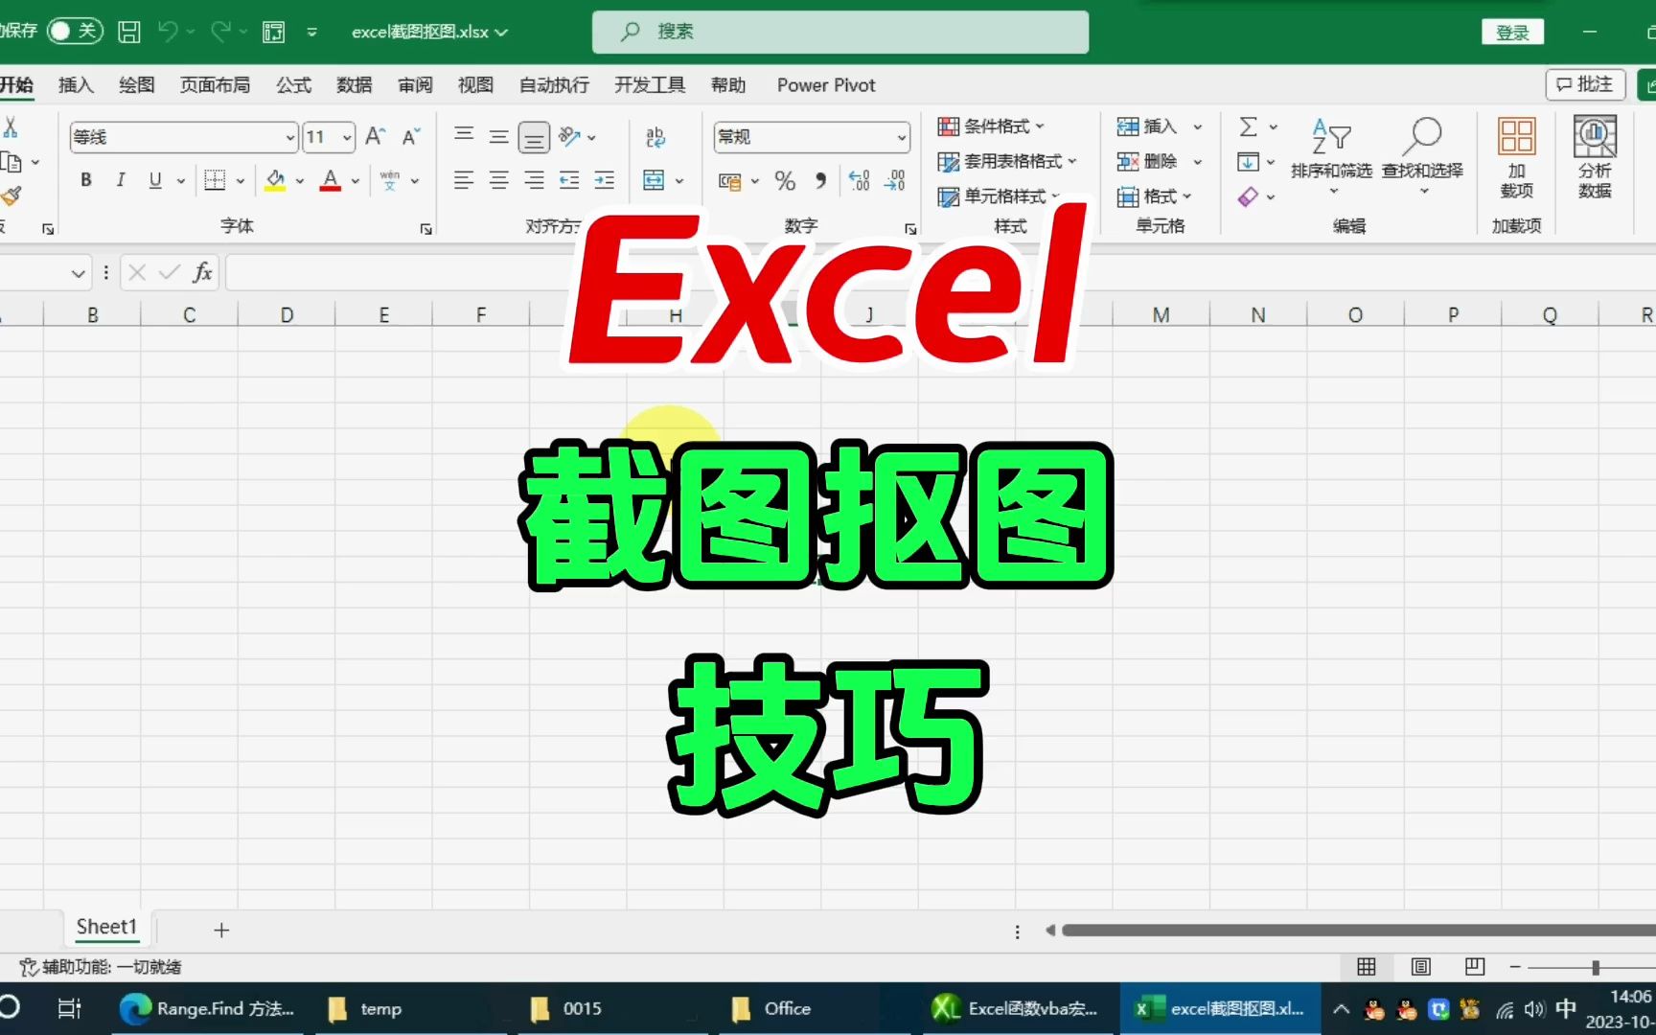Open the Power Pivot tab

[x=825, y=84]
